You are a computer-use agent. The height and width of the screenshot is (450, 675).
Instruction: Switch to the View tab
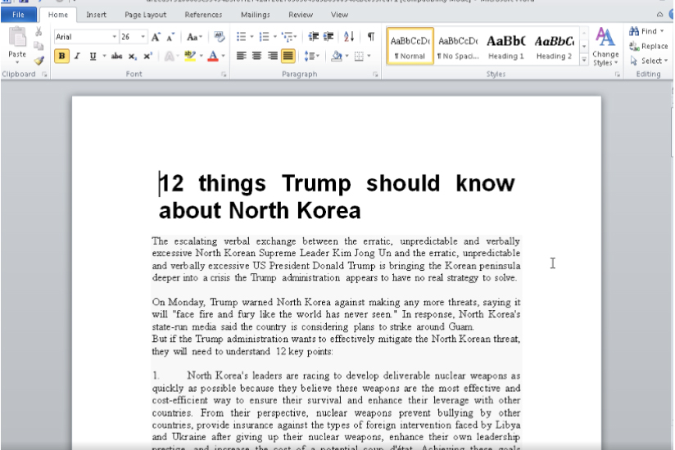(x=339, y=15)
